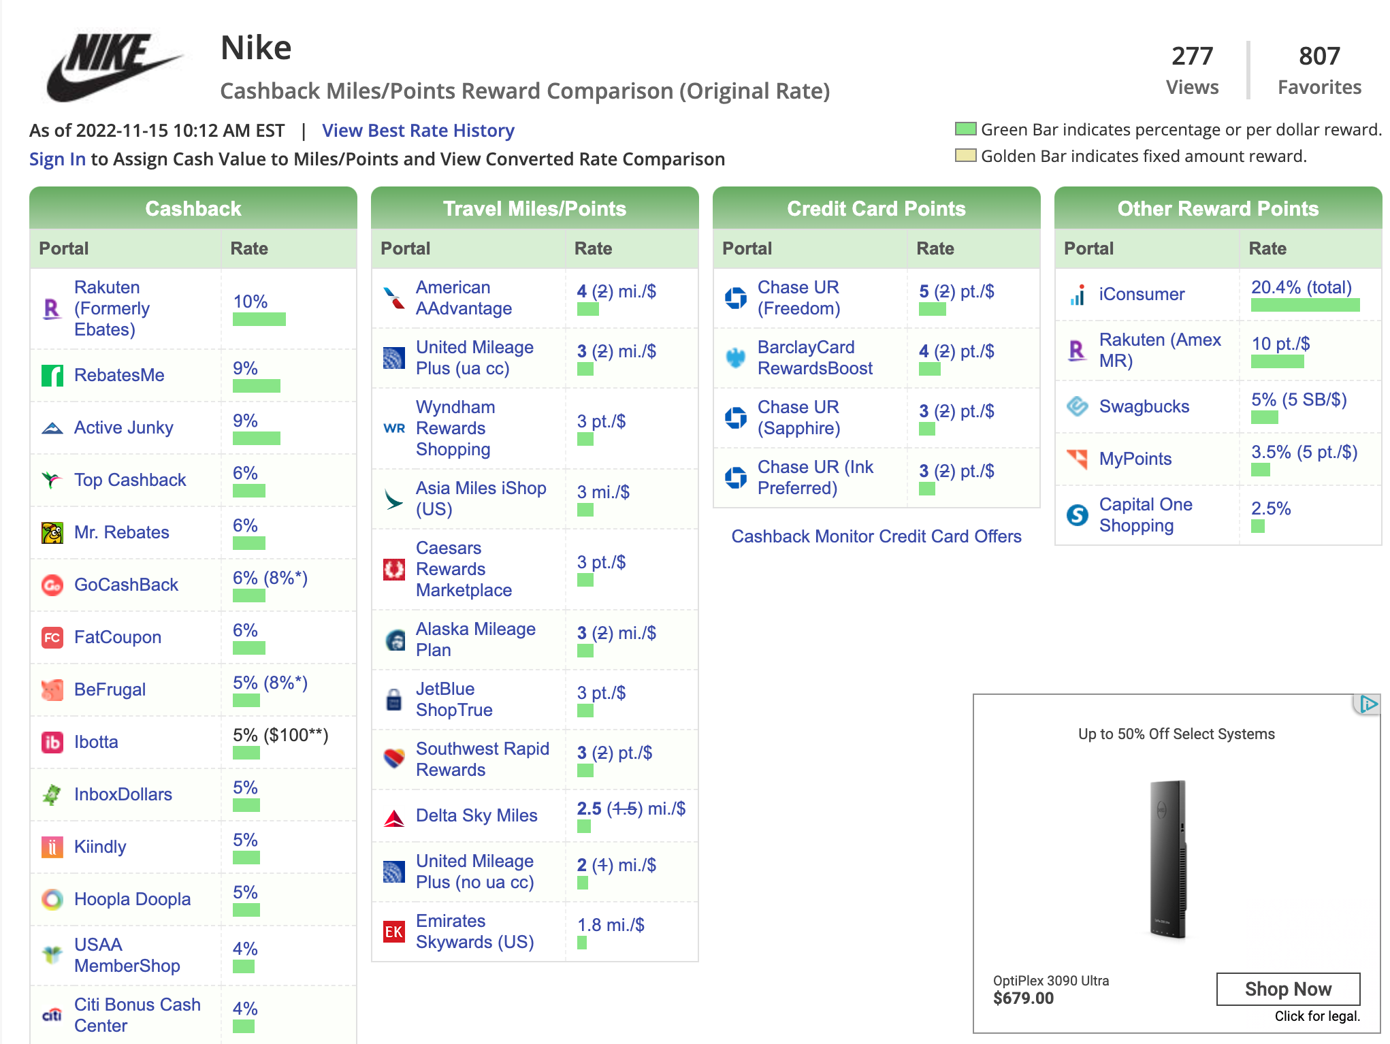The width and height of the screenshot is (1390, 1044).
Task: Click iConsumer's 20.4% green rate bar
Action: pyautogui.click(x=1305, y=306)
